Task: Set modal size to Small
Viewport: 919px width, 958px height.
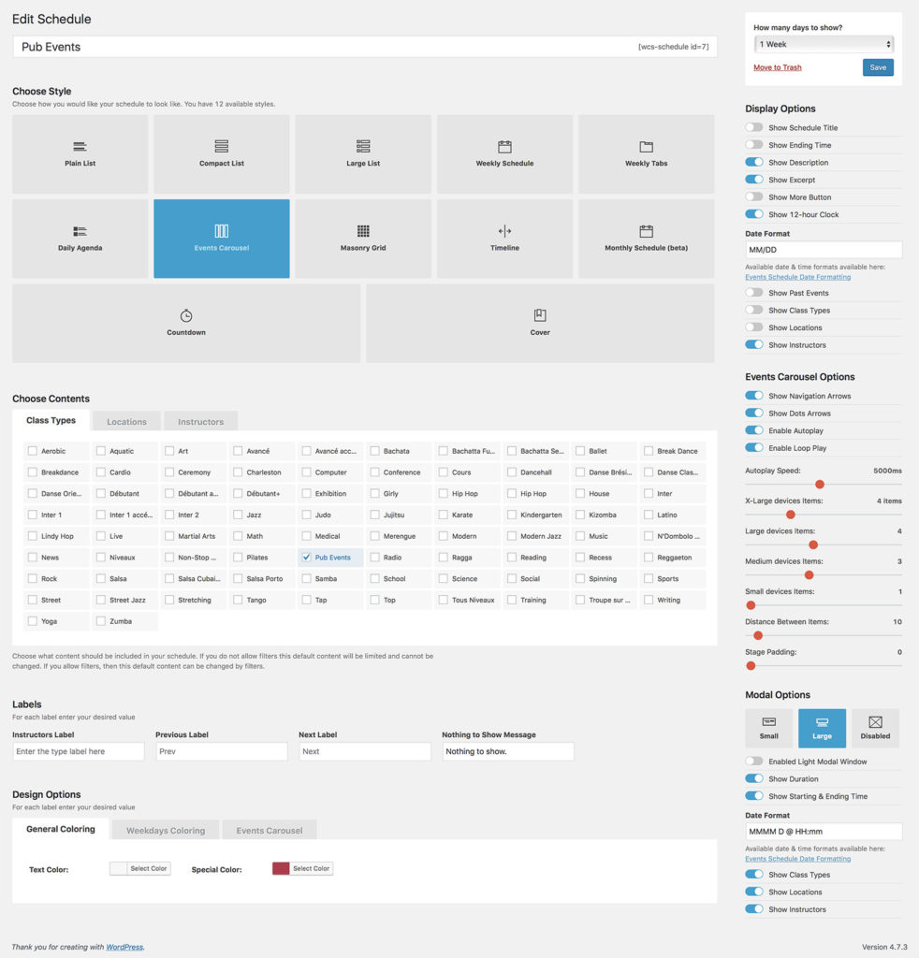Action: (768, 728)
